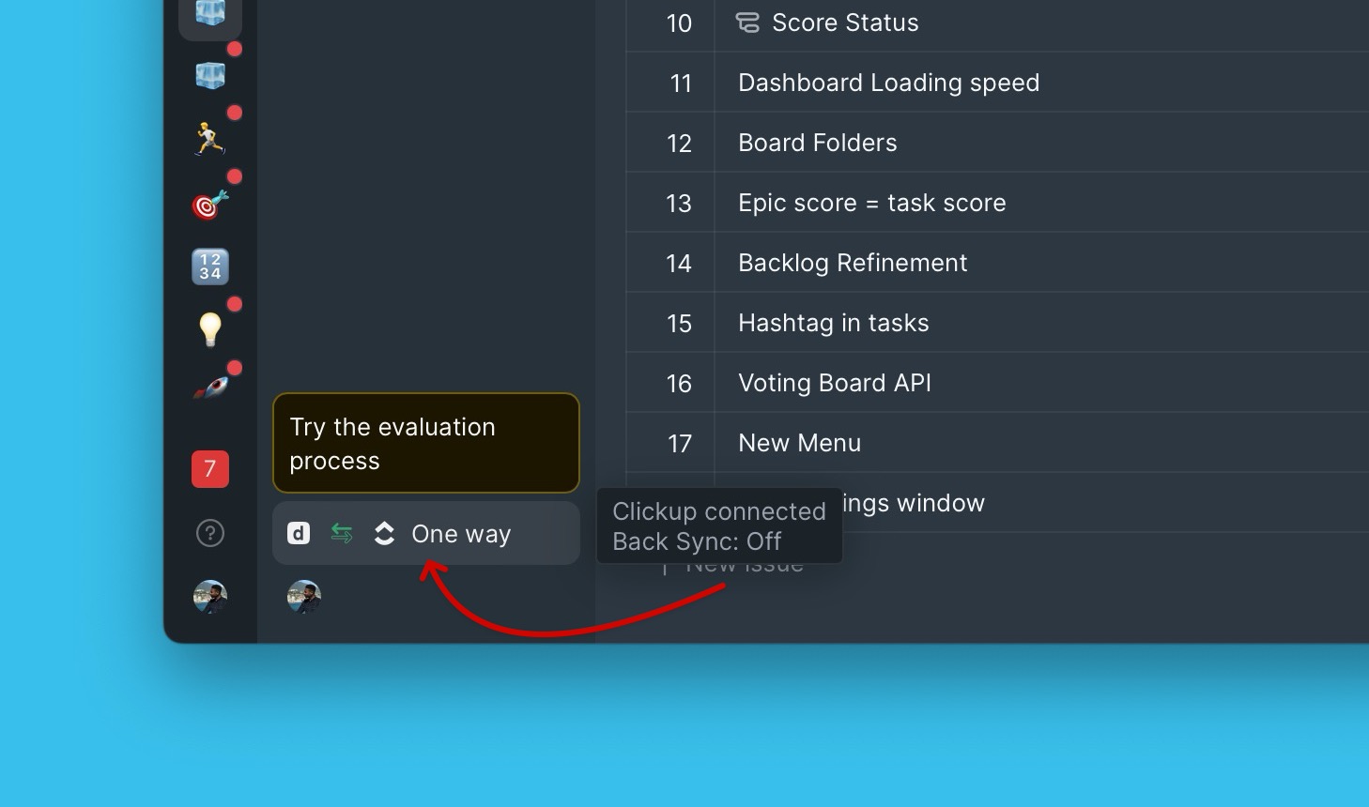Open the Board Folders issue
The height and width of the screenshot is (807, 1369).
coord(997,143)
